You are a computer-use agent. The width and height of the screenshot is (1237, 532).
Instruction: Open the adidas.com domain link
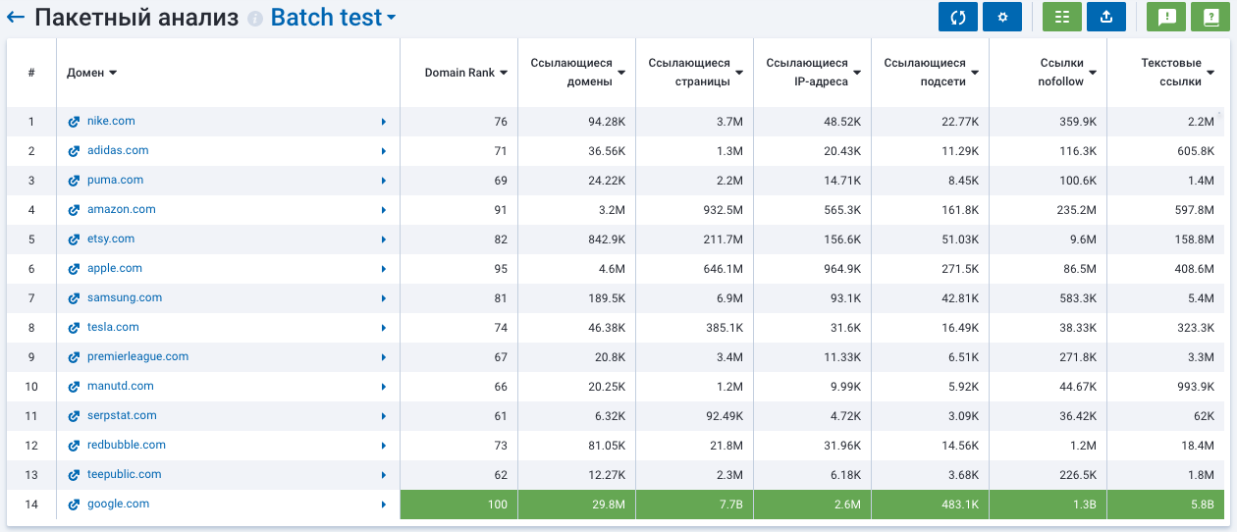click(118, 151)
